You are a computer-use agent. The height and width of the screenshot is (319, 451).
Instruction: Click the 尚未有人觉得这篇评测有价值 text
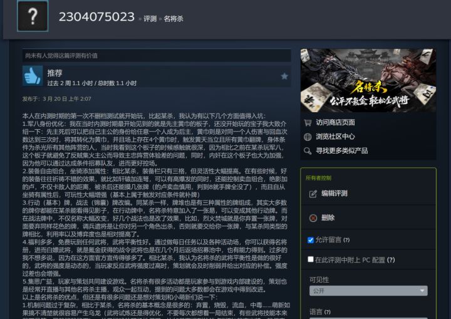[x=61, y=56]
